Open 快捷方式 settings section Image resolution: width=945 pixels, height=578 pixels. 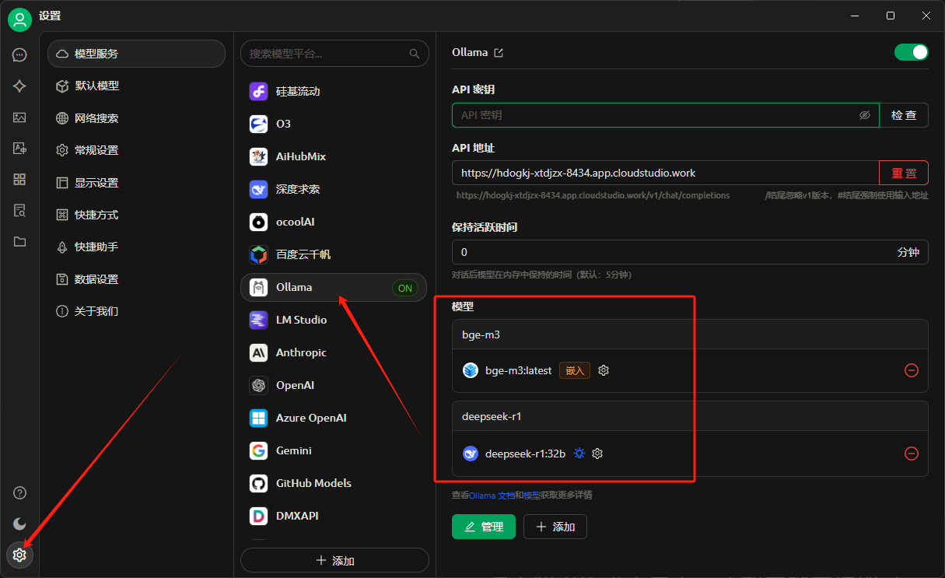point(136,215)
